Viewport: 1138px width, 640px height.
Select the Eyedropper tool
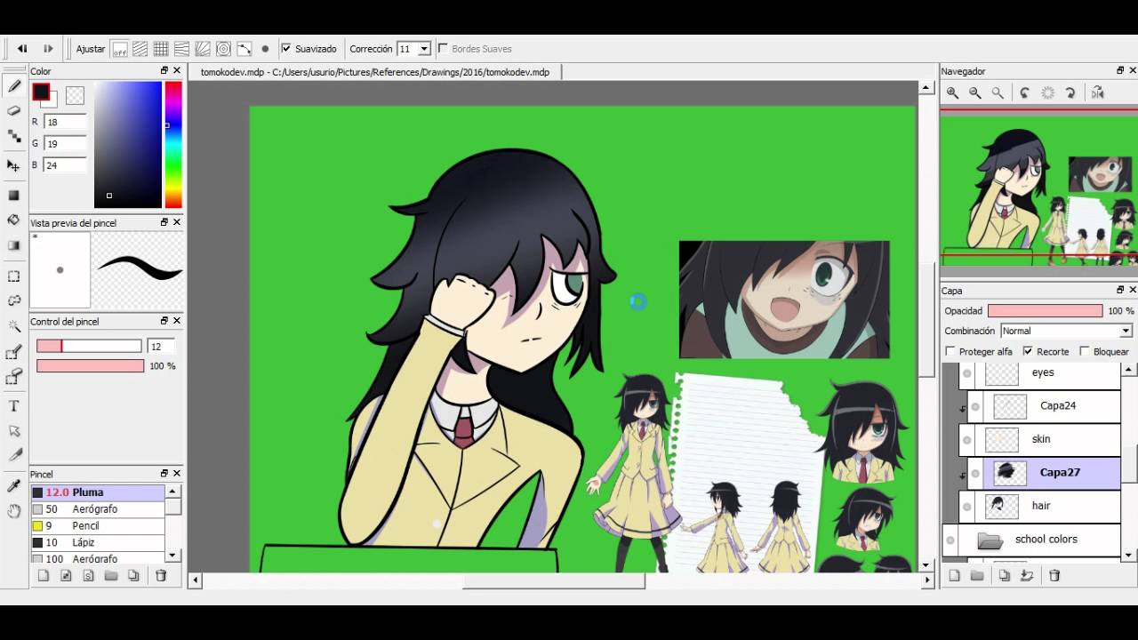(x=13, y=485)
